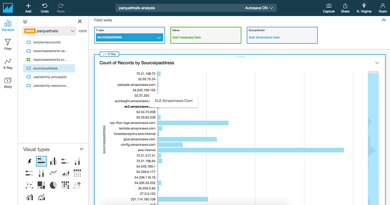This screenshot has height=205, width=390.
Task: Clear the field search with the X
Action: click(x=79, y=21)
